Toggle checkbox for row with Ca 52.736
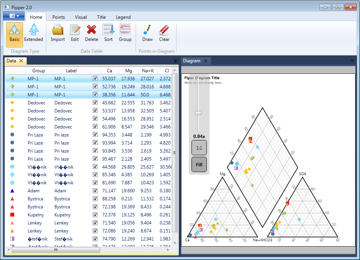 pyautogui.click(x=95, y=86)
